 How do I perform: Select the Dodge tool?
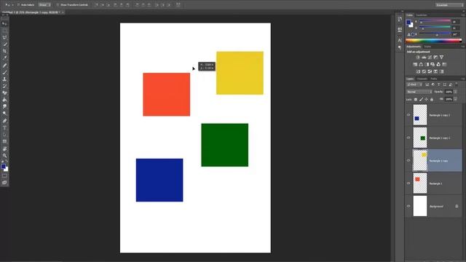[4, 114]
